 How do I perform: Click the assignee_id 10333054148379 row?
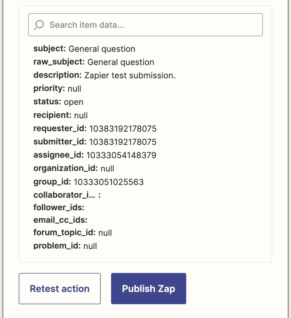click(x=95, y=155)
